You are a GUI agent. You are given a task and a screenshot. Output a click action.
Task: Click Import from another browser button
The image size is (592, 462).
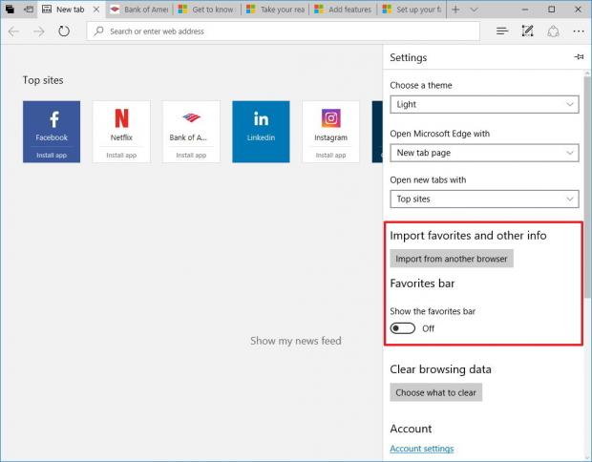[x=452, y=259]
